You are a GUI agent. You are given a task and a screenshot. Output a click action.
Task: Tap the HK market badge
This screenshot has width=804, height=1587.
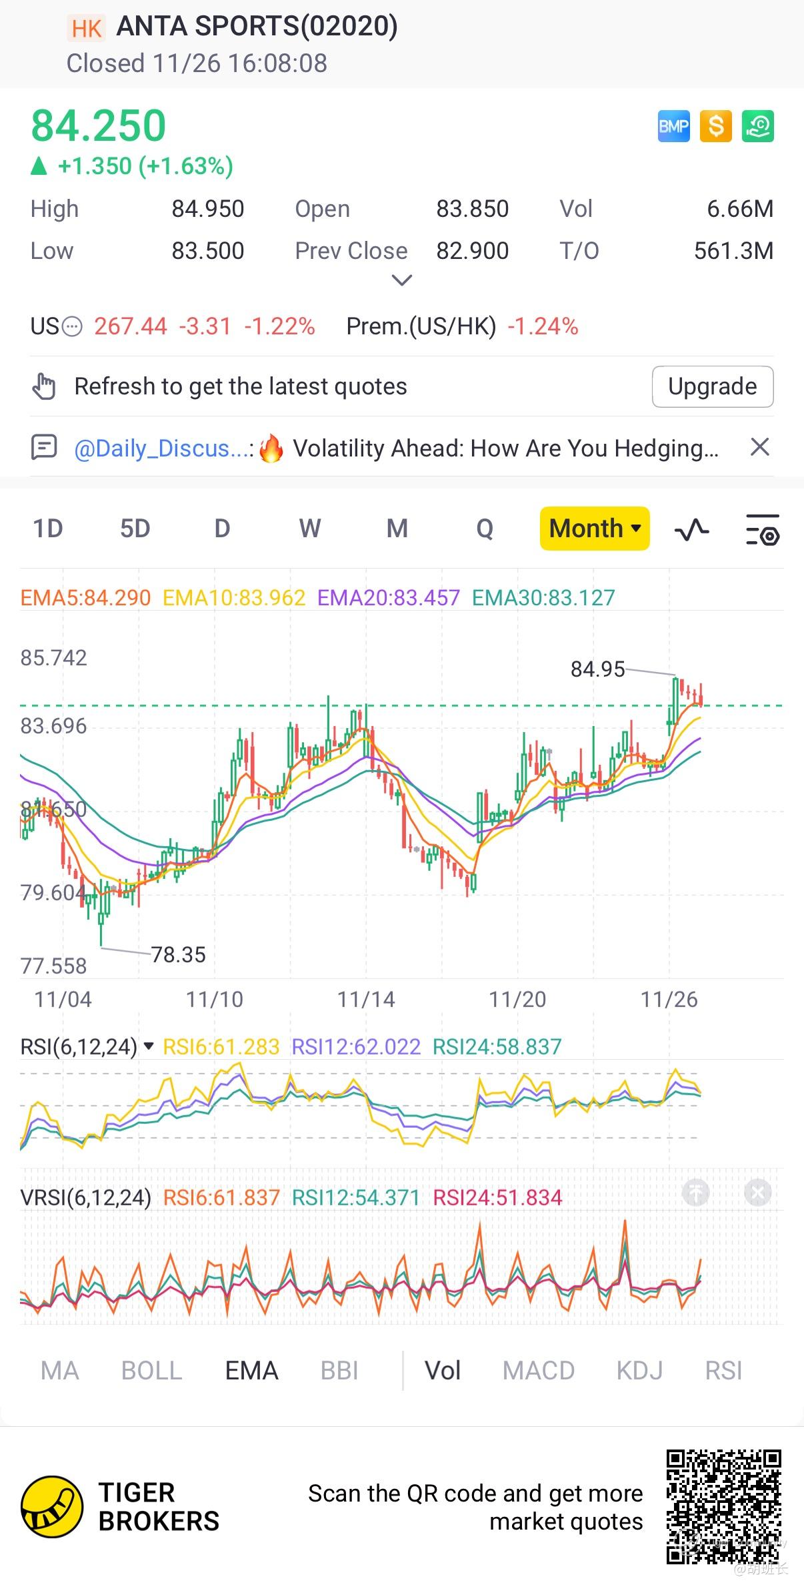pyautogui.click(x=87, y=28)
